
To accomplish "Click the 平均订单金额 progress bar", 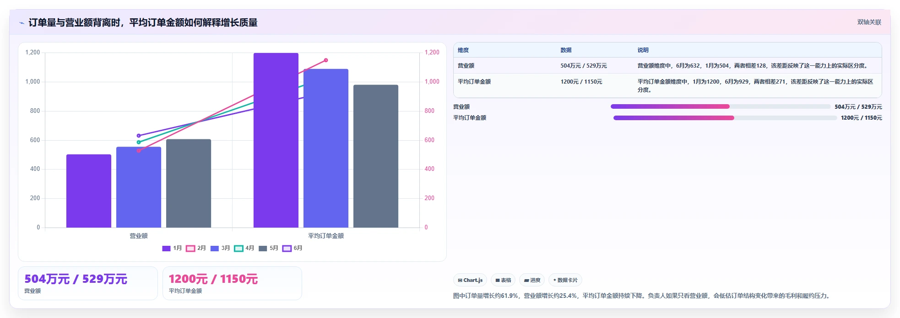I will point(725,118).
